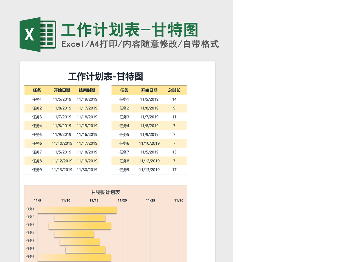Select the 结束时期 column header
350x262 pixels.
click(x=87, y=90)
